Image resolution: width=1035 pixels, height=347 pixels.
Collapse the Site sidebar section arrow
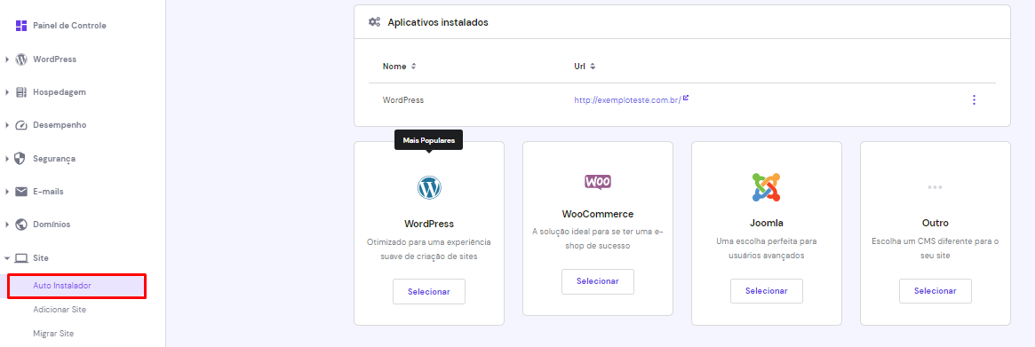[6, 258]
